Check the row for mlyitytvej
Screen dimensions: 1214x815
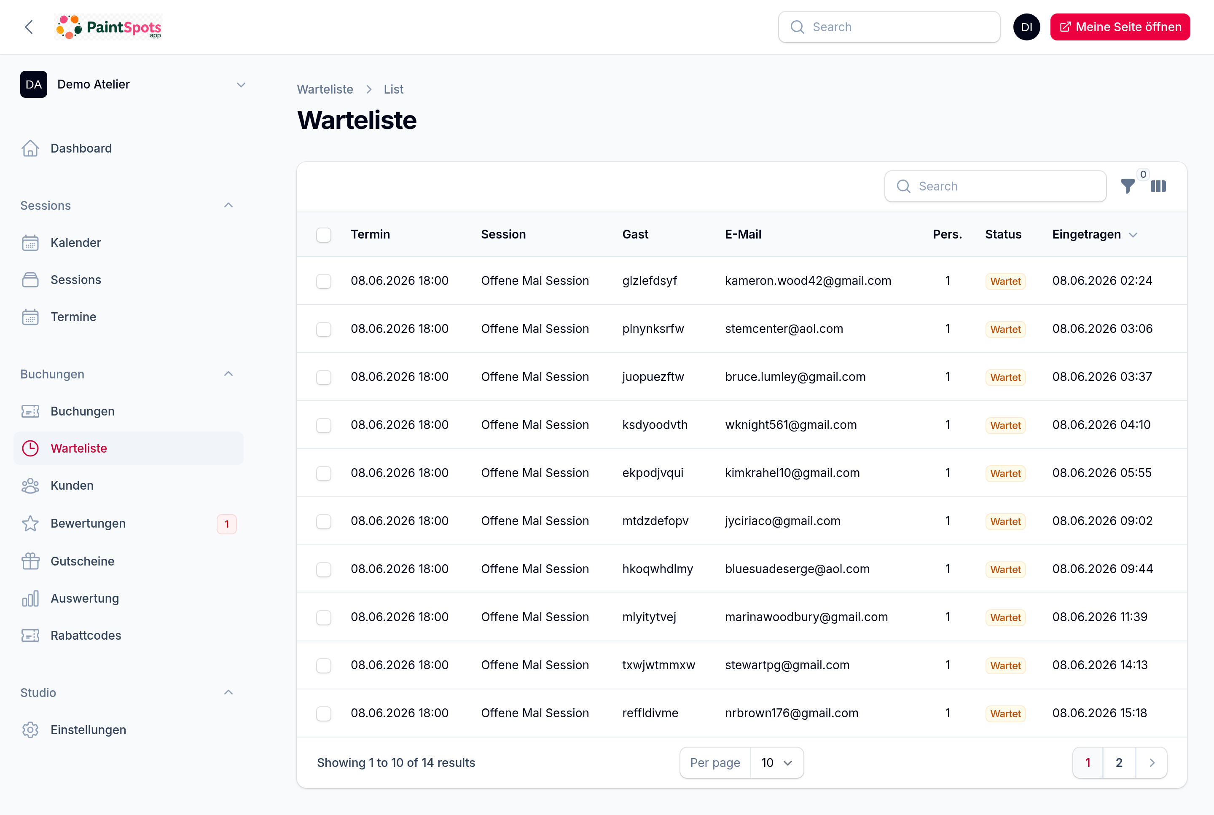[323, 617]
